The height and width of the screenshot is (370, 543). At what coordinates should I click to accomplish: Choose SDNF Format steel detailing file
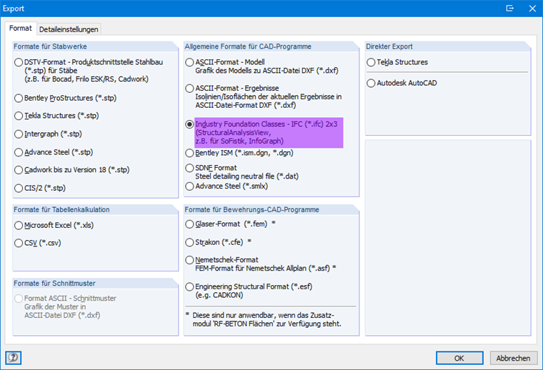[x=189, y=168]
